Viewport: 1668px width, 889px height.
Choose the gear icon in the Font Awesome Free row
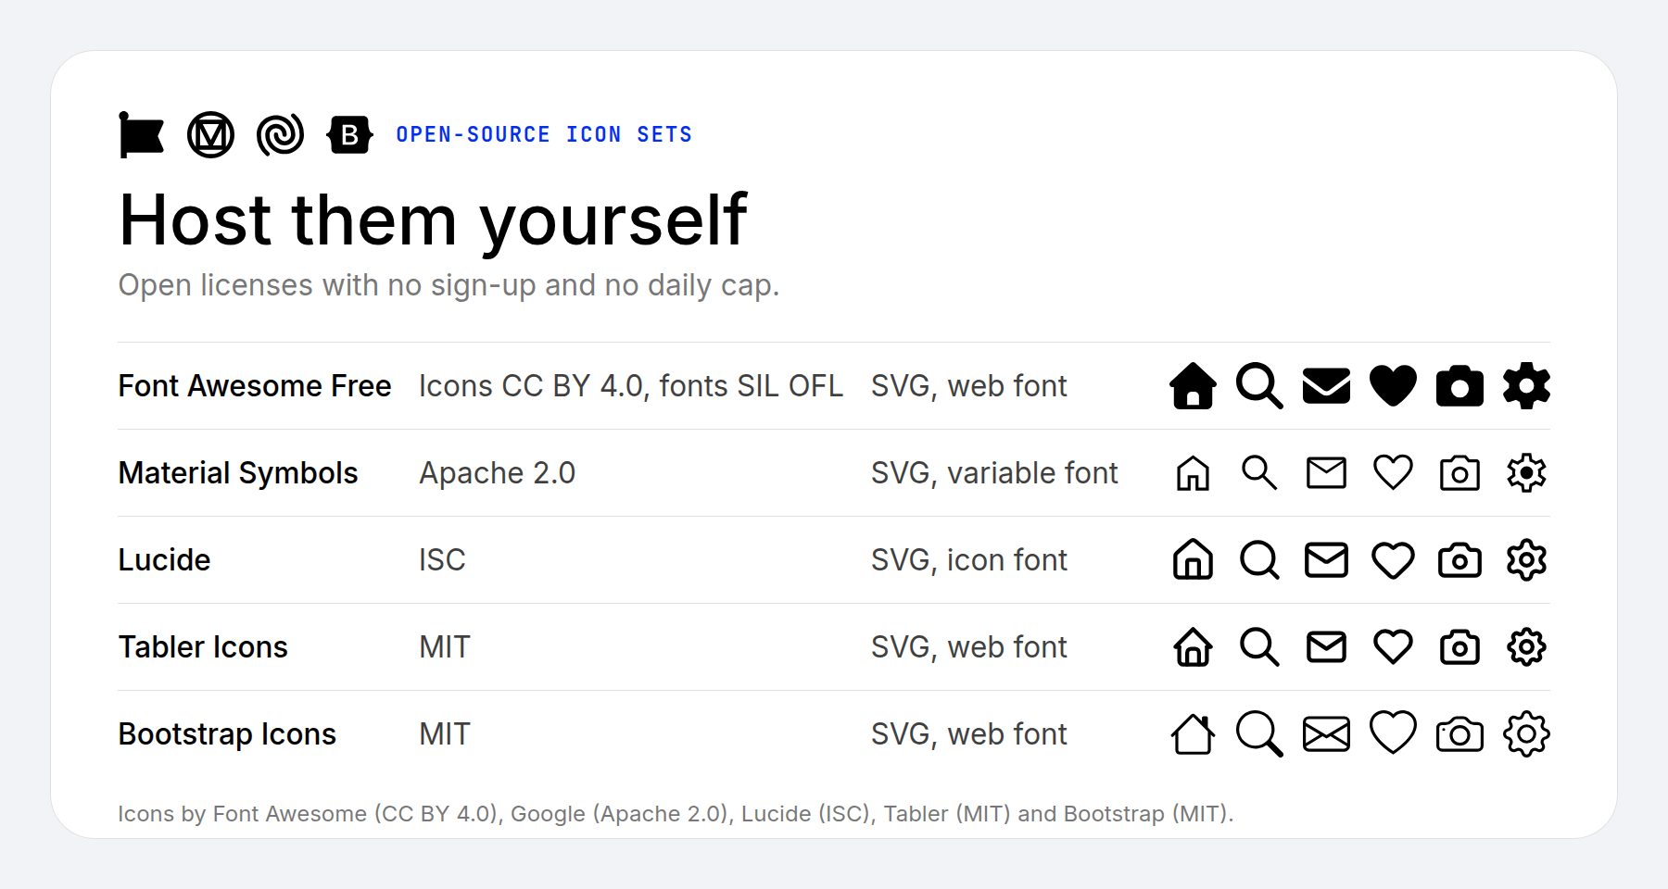pyautogui.click(x=1527, y=386)
